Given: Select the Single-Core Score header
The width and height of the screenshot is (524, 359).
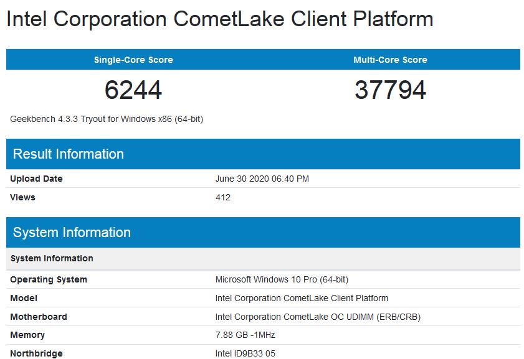Looking at the screenshot, I should 133,60.
